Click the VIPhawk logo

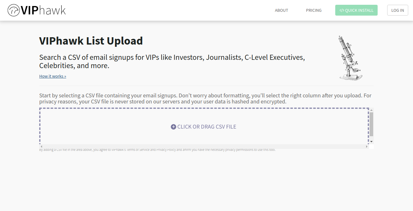tap(36, 10)
